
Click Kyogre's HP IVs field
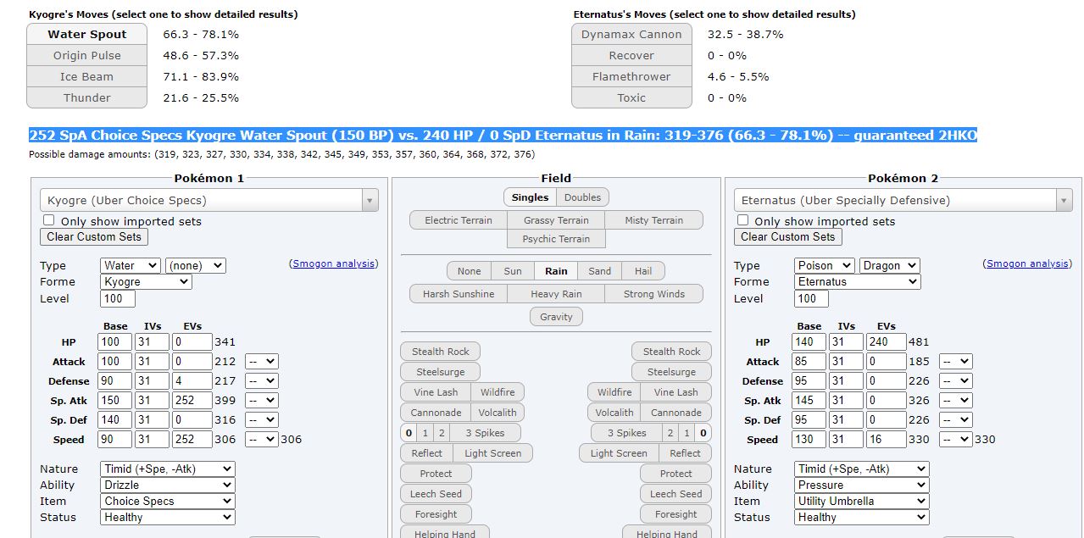[153, 341]
